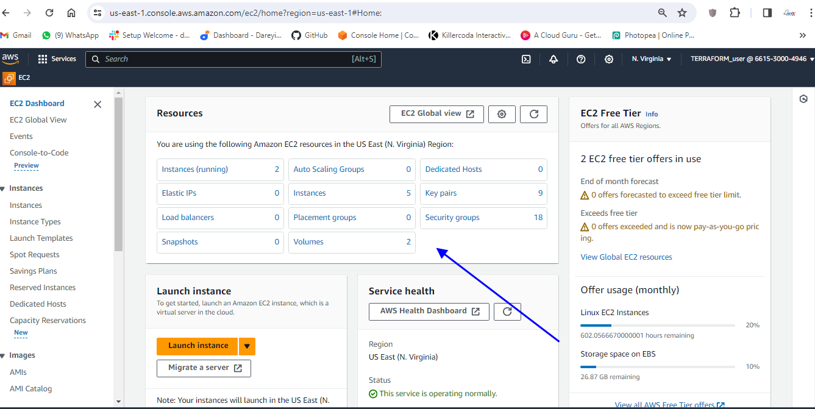Screen dimensions: 815x409
Task: Open Launch instance dropdown arrow
Action: (x=247, y=346)
